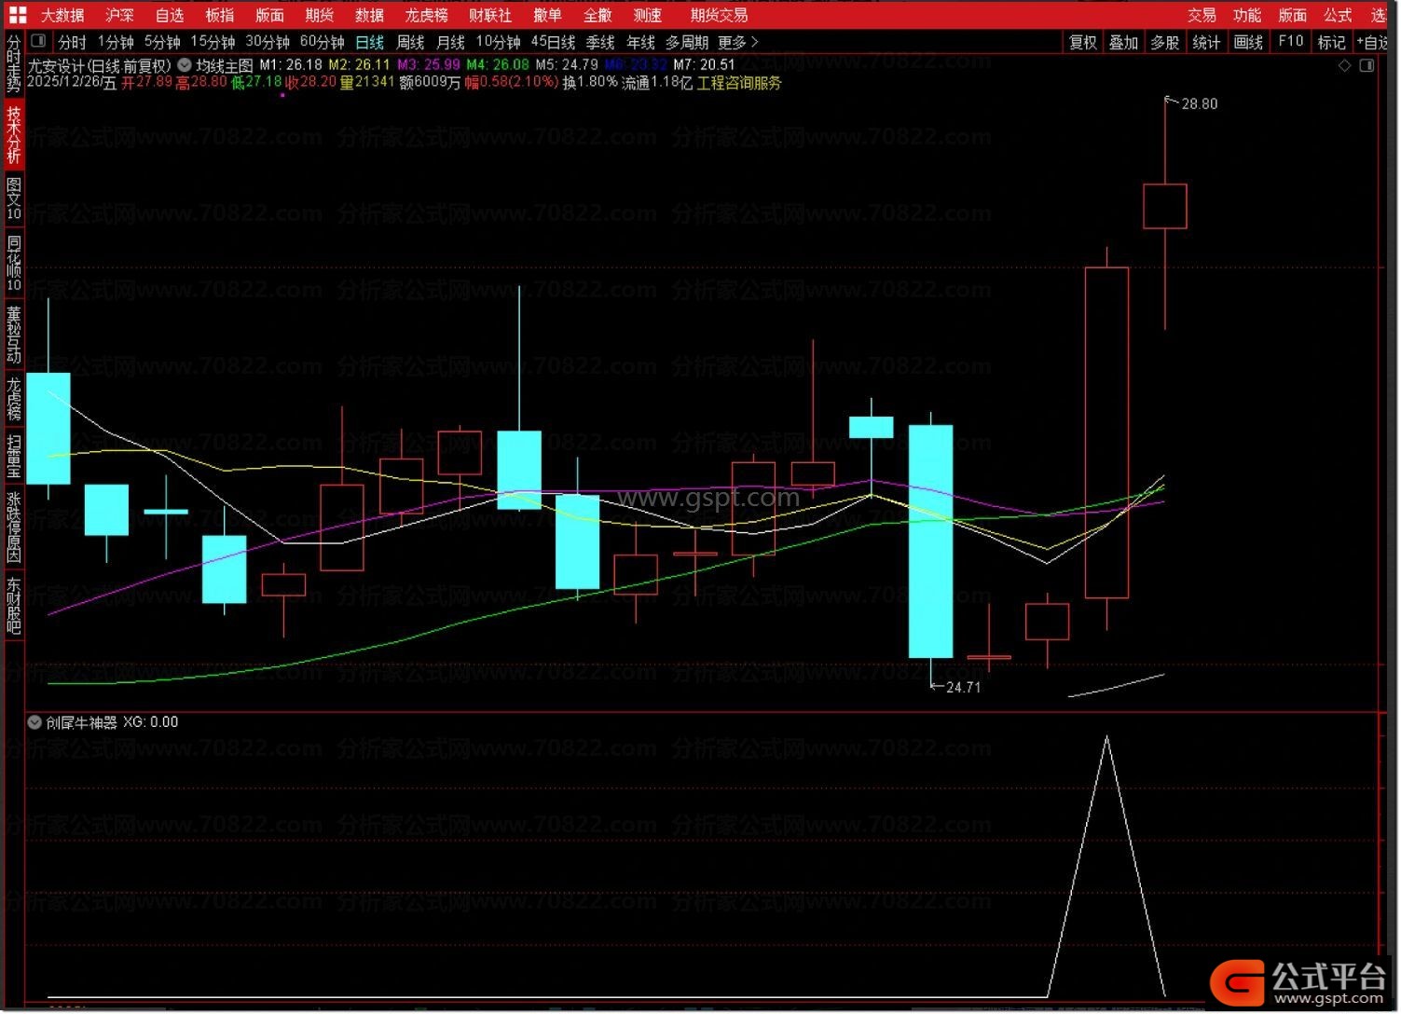
Task: Click the red grid logo icon
Action: coord(17,15)
